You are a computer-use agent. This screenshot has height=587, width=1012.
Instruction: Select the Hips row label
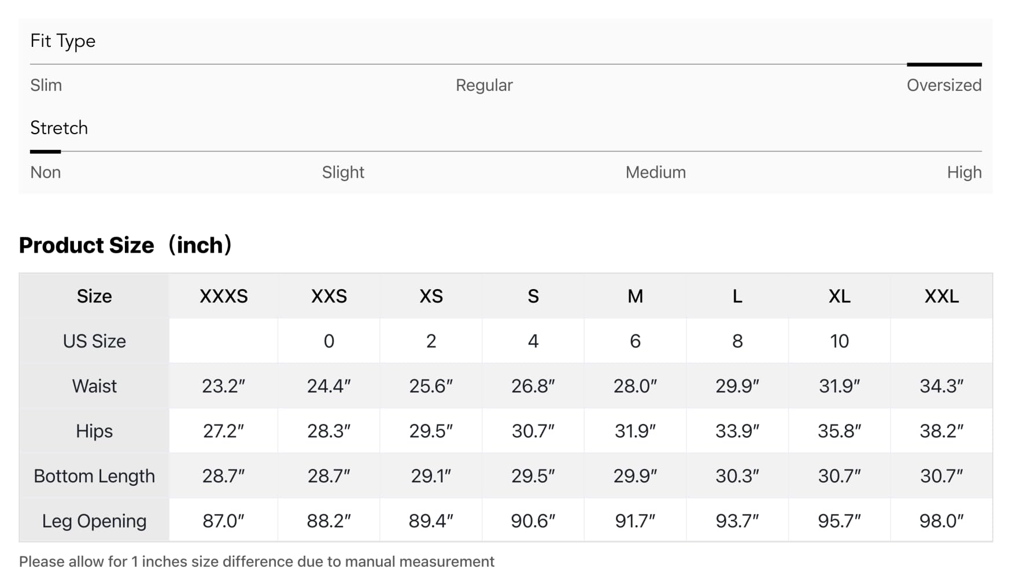click(x=94, y=431)
